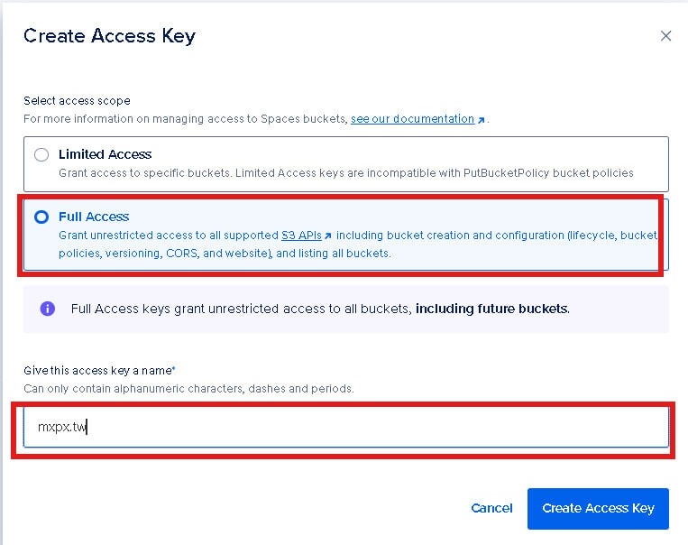Click the "including future buckets" bold text

click(x=492, y=309)
